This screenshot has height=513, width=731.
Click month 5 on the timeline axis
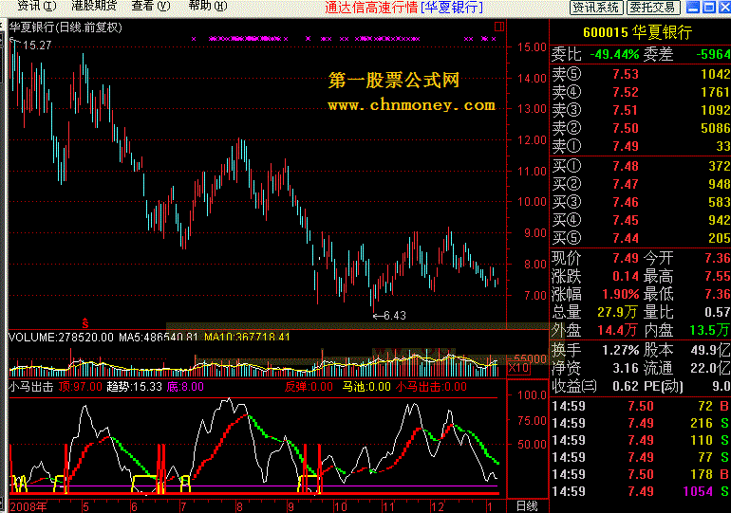85,506
